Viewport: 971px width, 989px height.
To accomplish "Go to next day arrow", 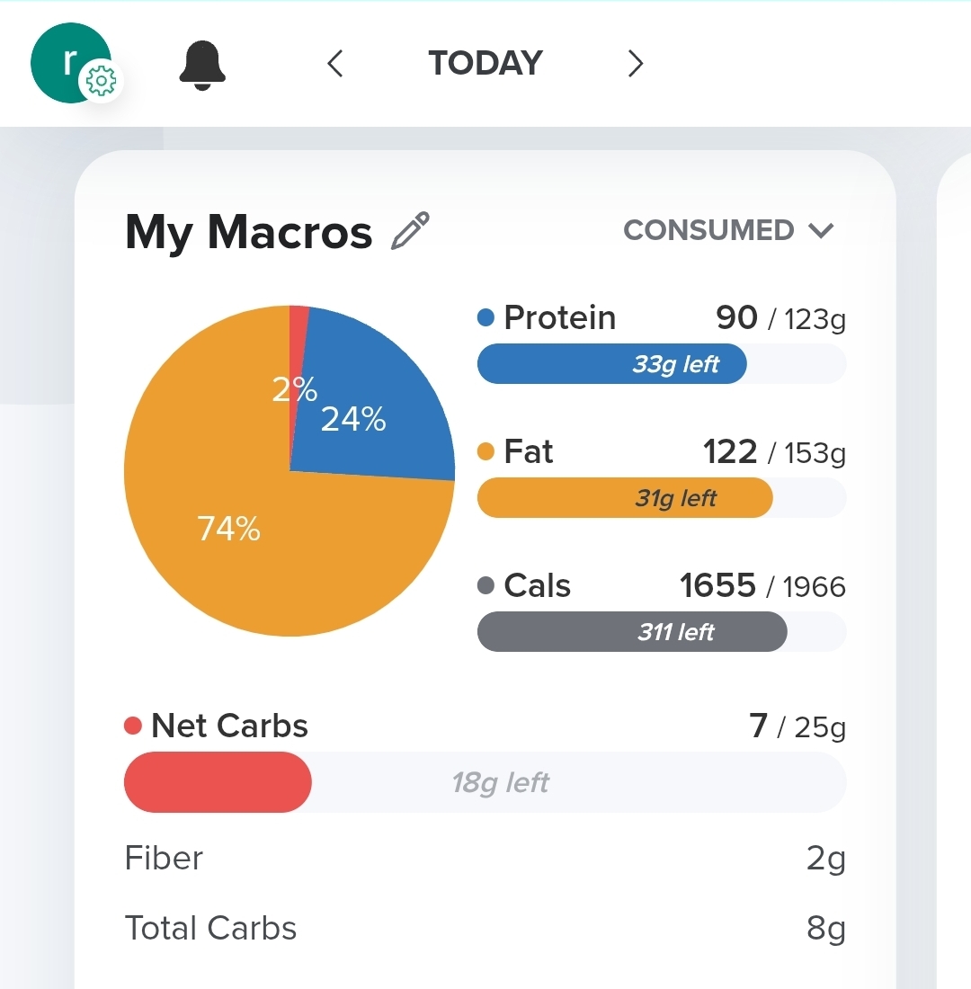I will click(x=635, y=64).
